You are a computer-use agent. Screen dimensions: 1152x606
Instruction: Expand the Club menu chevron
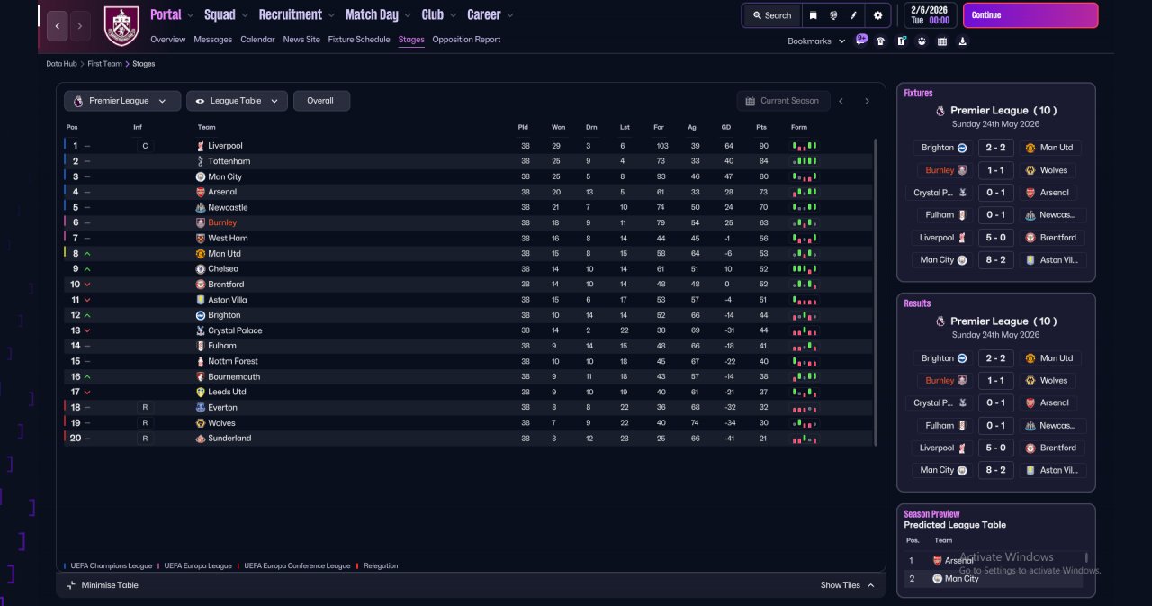click(x=453, y=15)
